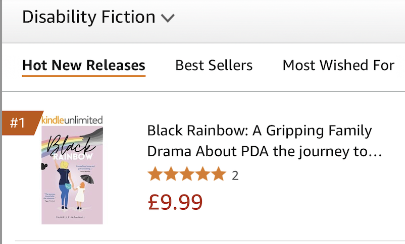Click the chevron beside Disability Fiction
This screenshot has height=244, width=405.
tap(167, 18)
